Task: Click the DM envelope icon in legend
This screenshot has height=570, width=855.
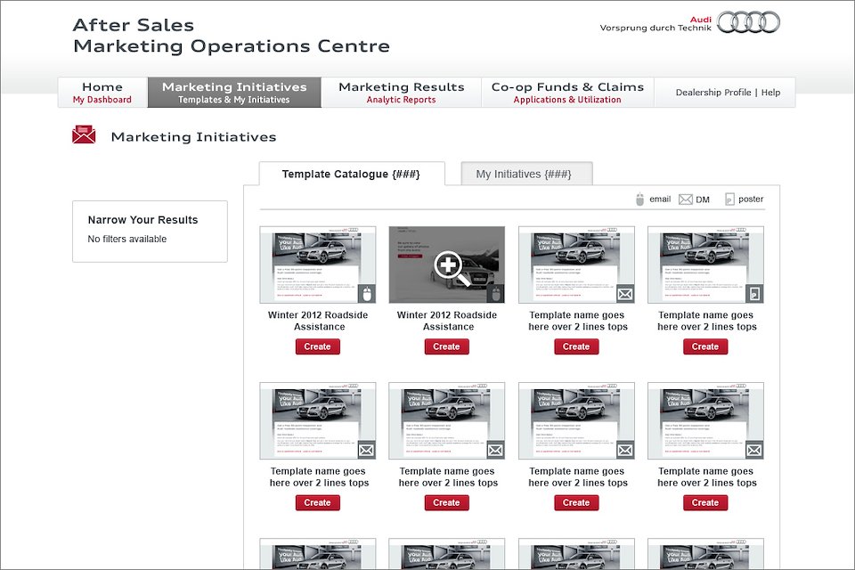Action: tap(686, 199)
